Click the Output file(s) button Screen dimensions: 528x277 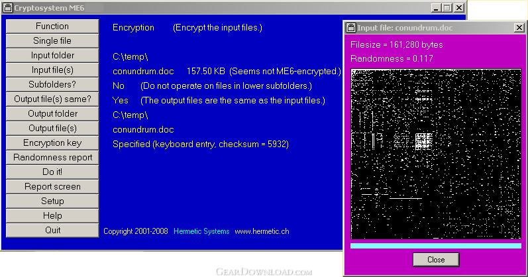point(52,129)
